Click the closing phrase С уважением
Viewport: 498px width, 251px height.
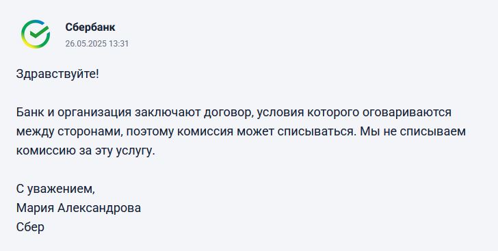point(55,189)
